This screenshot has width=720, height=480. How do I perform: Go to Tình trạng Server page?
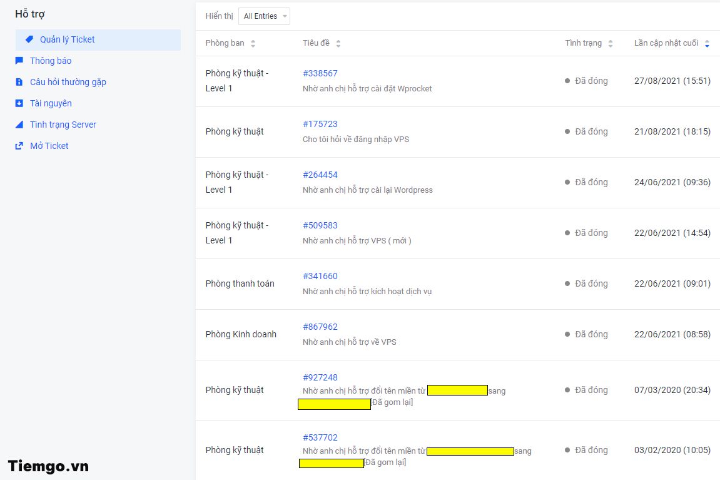point(63,125)
